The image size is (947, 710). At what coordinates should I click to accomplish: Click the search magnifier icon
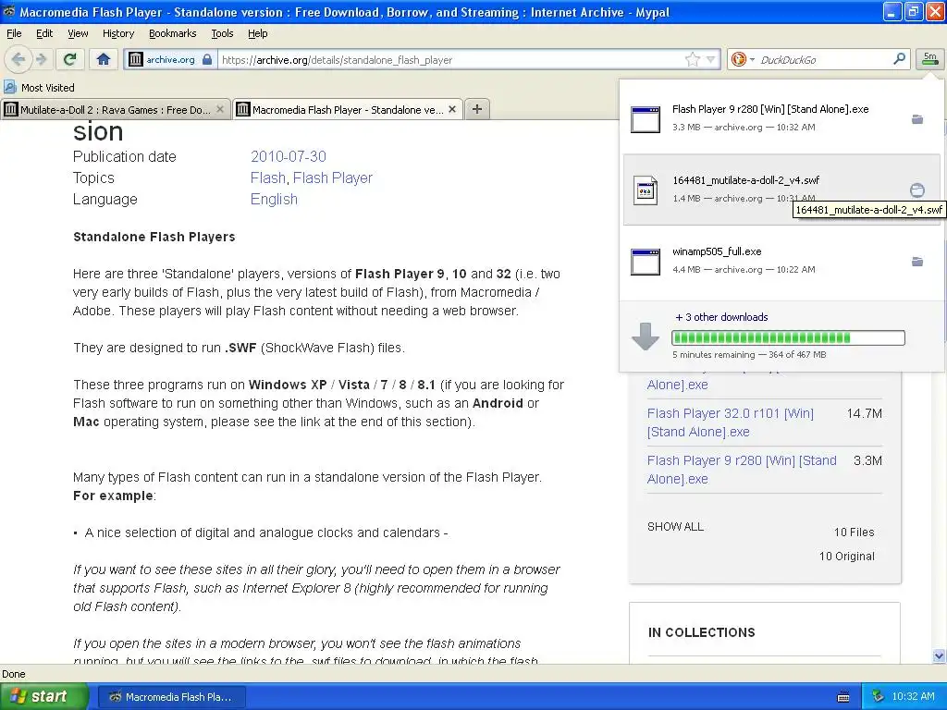[899, 58]
